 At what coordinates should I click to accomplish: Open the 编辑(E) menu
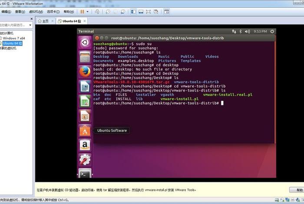click(x=6, y=12)
